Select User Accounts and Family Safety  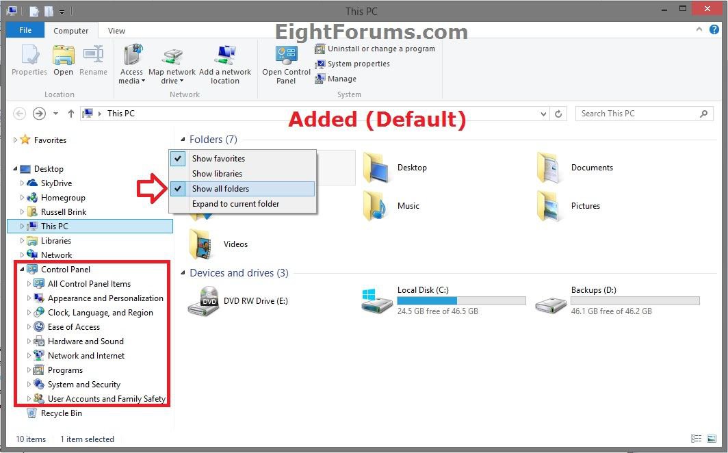[106, 399]
